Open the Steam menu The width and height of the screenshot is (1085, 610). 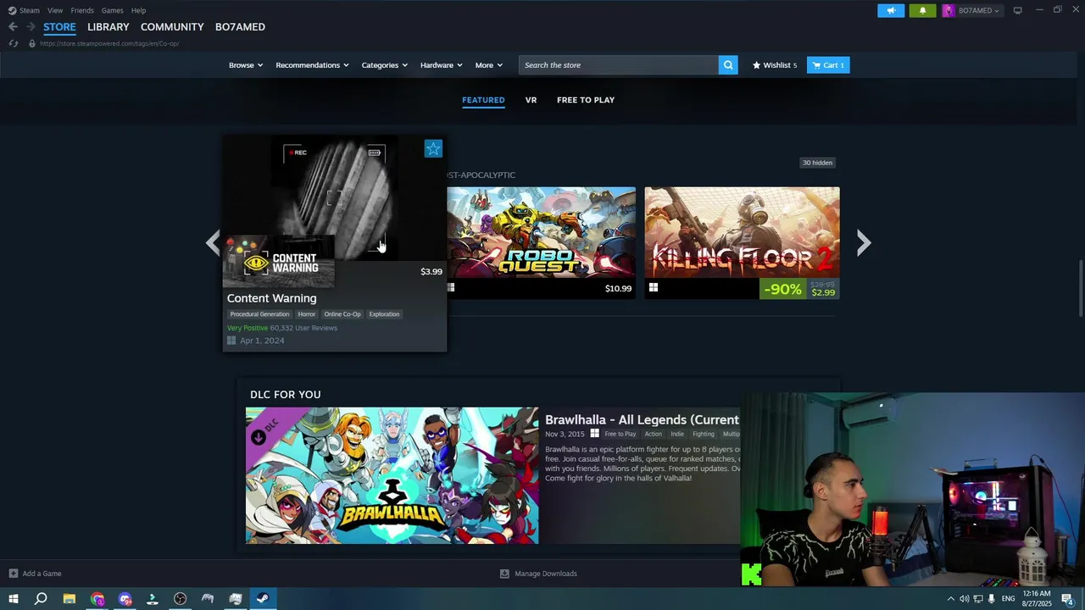[x=30, y=10]
